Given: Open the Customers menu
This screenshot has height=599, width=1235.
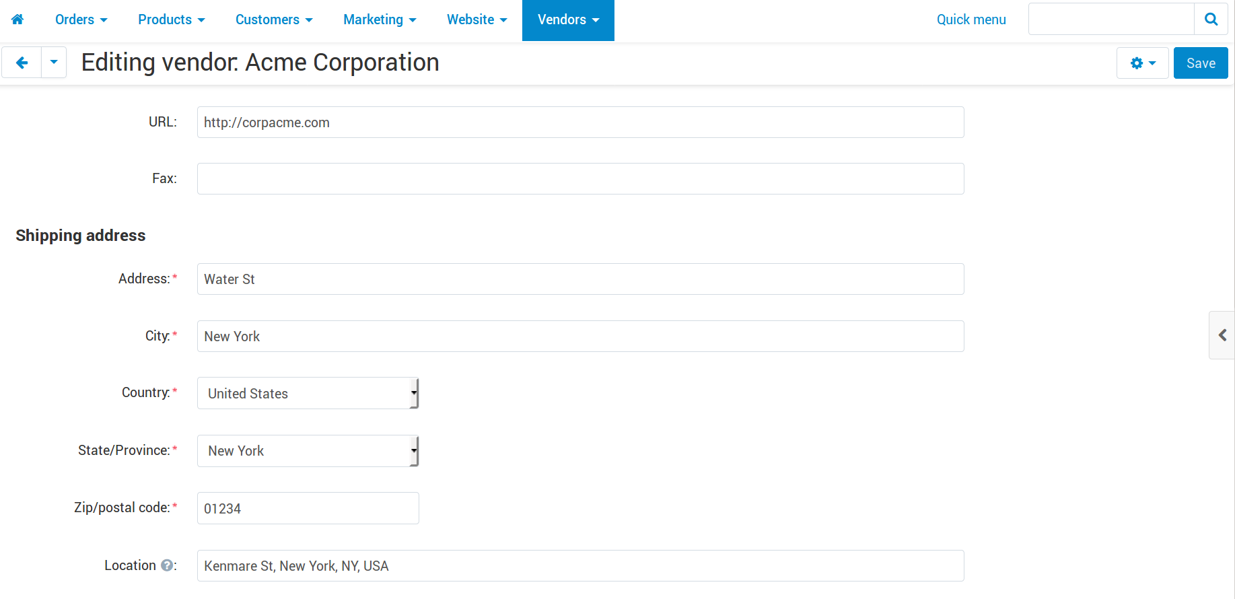Looking at the screenshot, I should tap(274, 20).
